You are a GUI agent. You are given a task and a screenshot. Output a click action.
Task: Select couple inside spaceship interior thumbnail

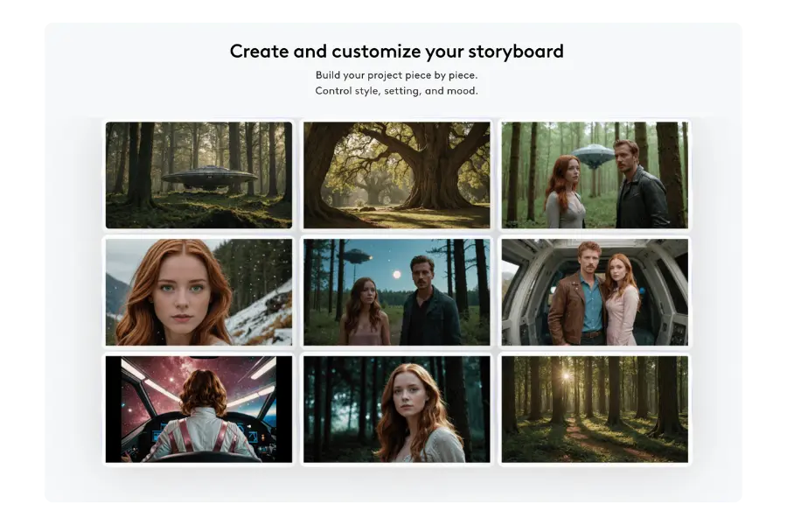[595, 292]
